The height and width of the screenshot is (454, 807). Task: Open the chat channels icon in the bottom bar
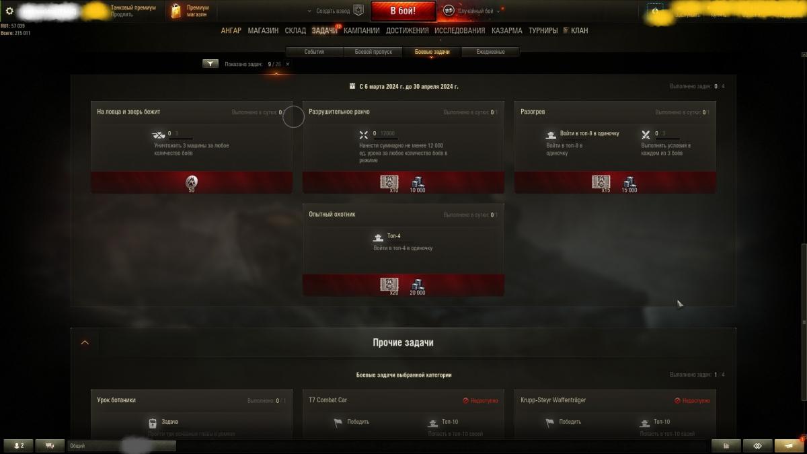(50, 445)
